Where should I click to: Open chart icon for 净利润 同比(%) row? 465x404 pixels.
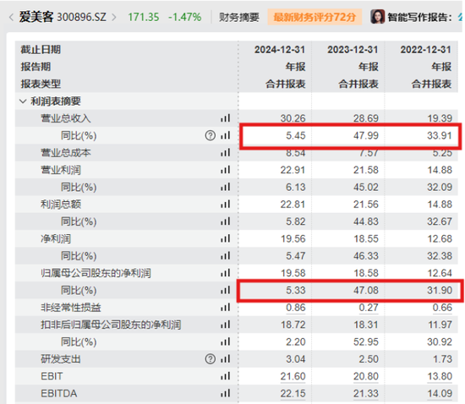point(225,256)
